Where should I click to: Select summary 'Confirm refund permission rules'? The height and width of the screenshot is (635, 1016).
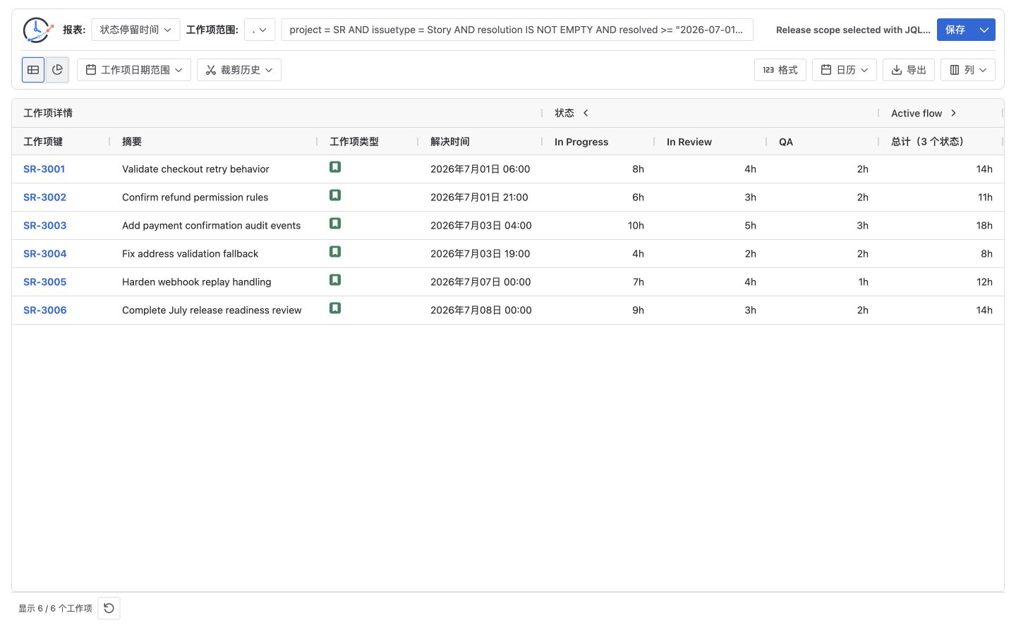pyautogui.click(x=195, y=198)
